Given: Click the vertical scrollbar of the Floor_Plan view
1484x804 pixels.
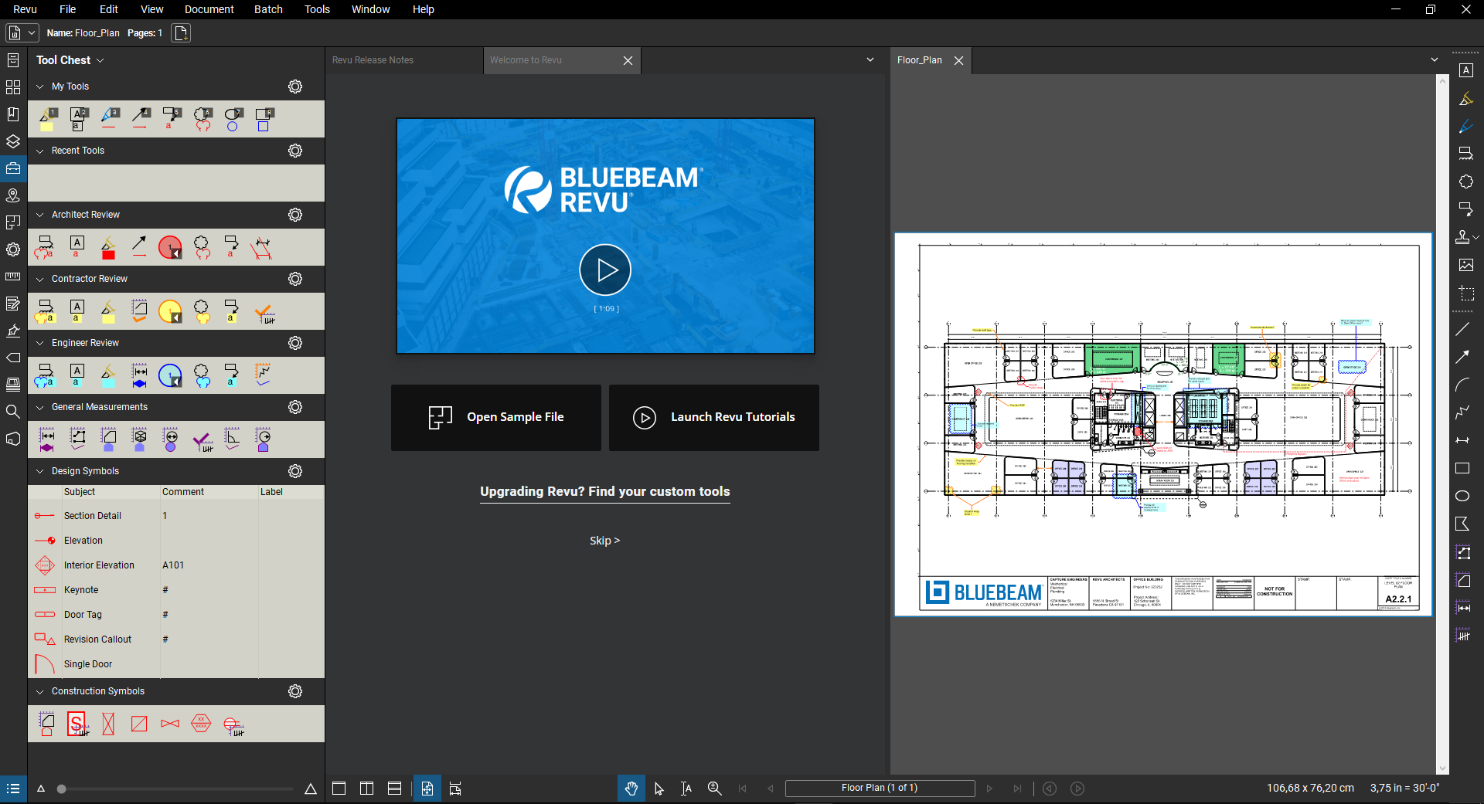Looking at the screenshot, I should (x=1442, y=424).
